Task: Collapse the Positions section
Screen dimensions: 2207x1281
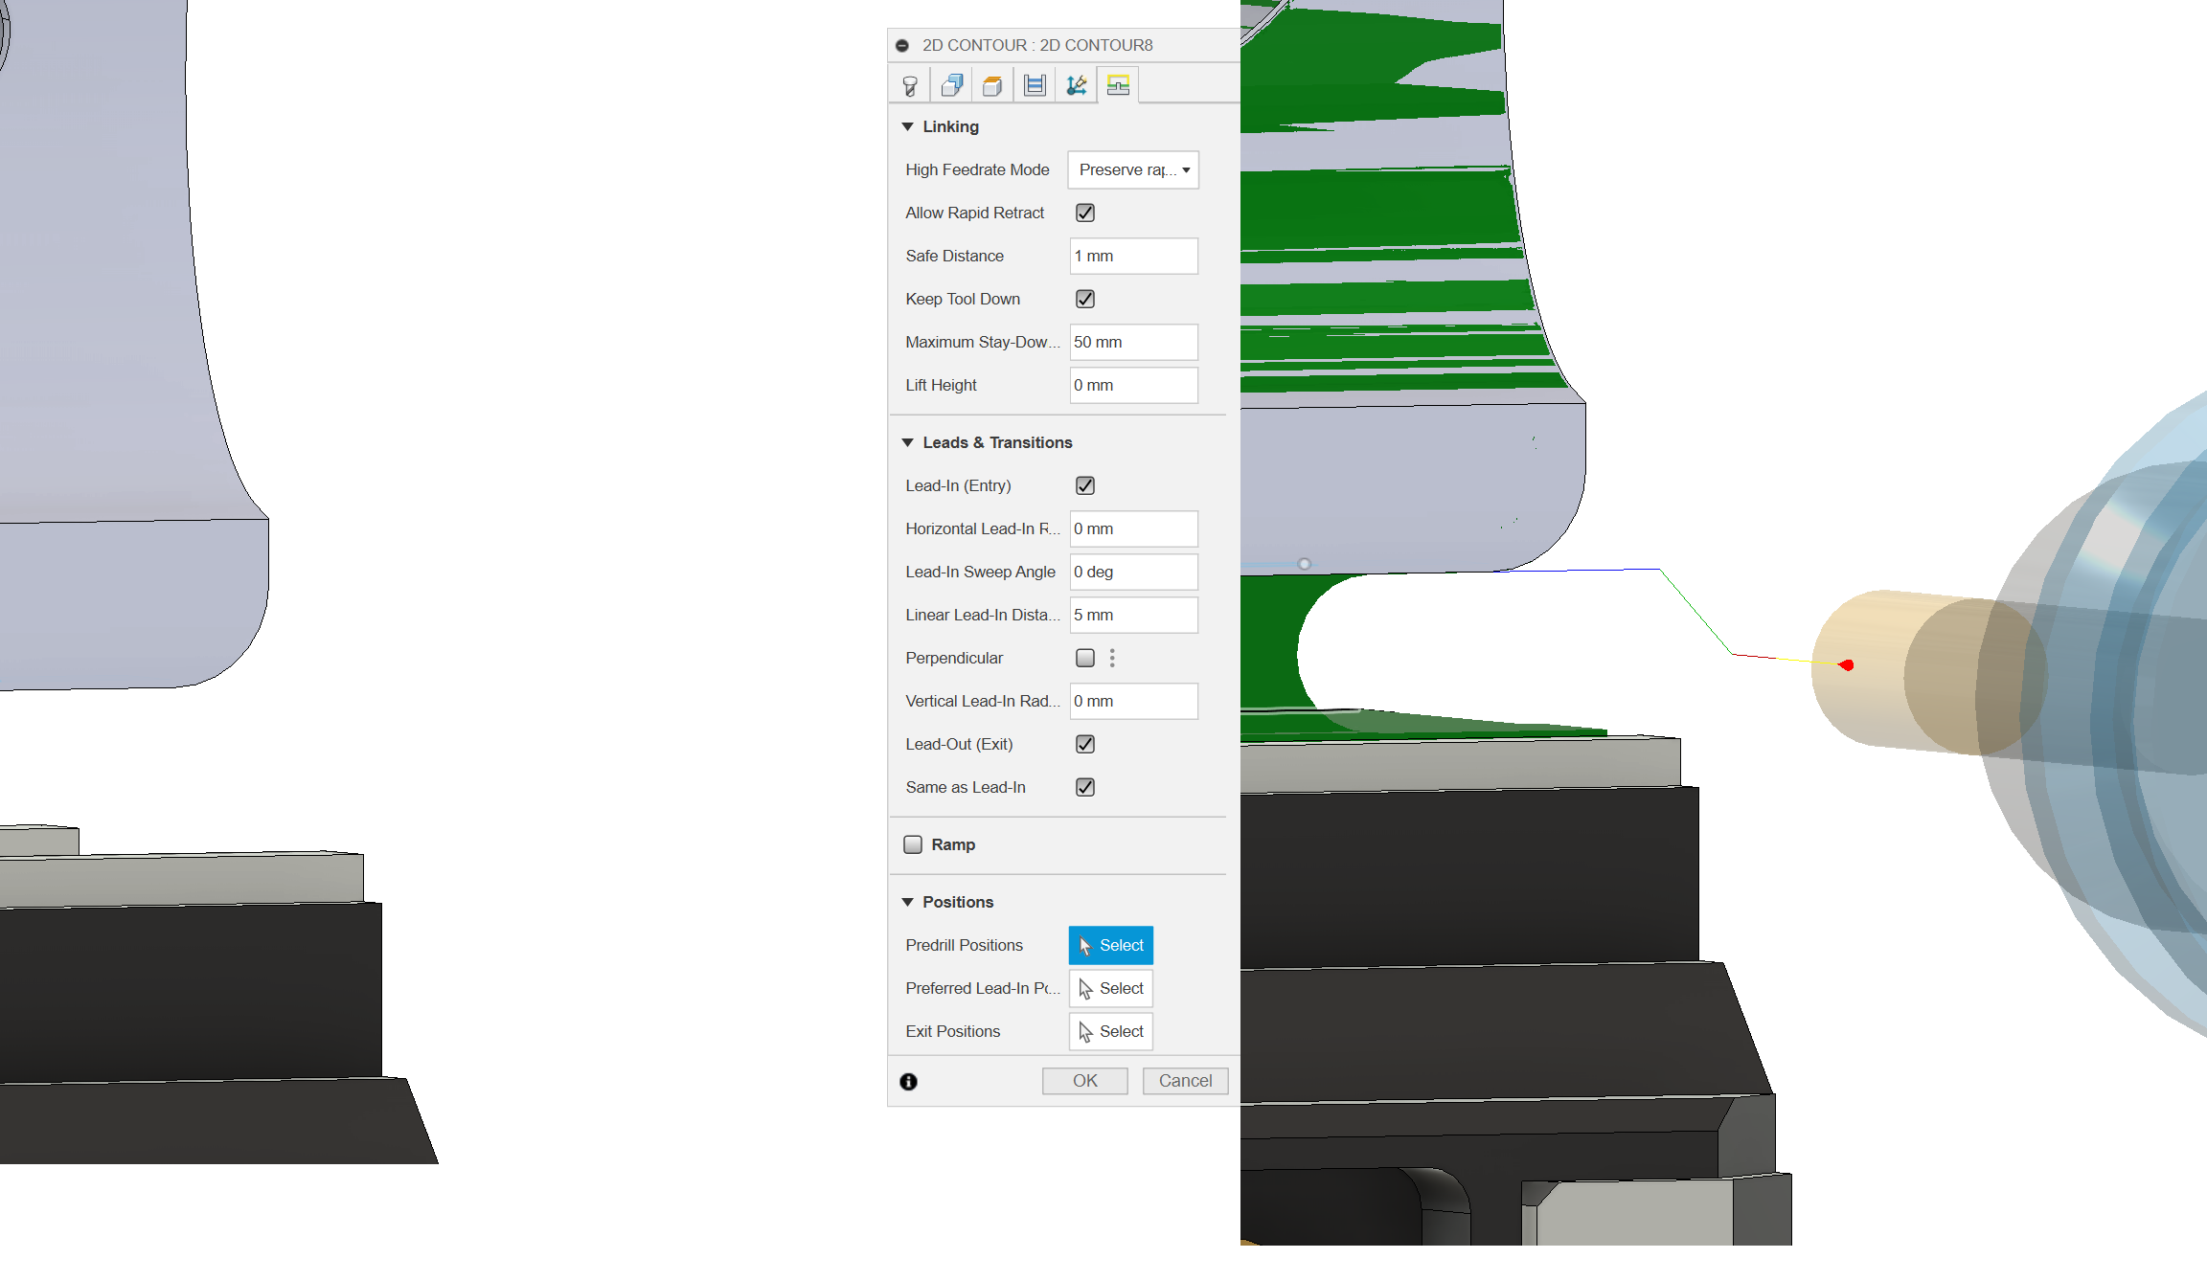Action: 907,902
